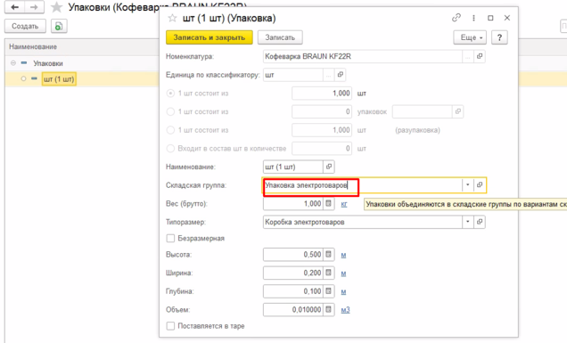
Task: Copy link to dialog via chain icon
Action: pos(456,18)
